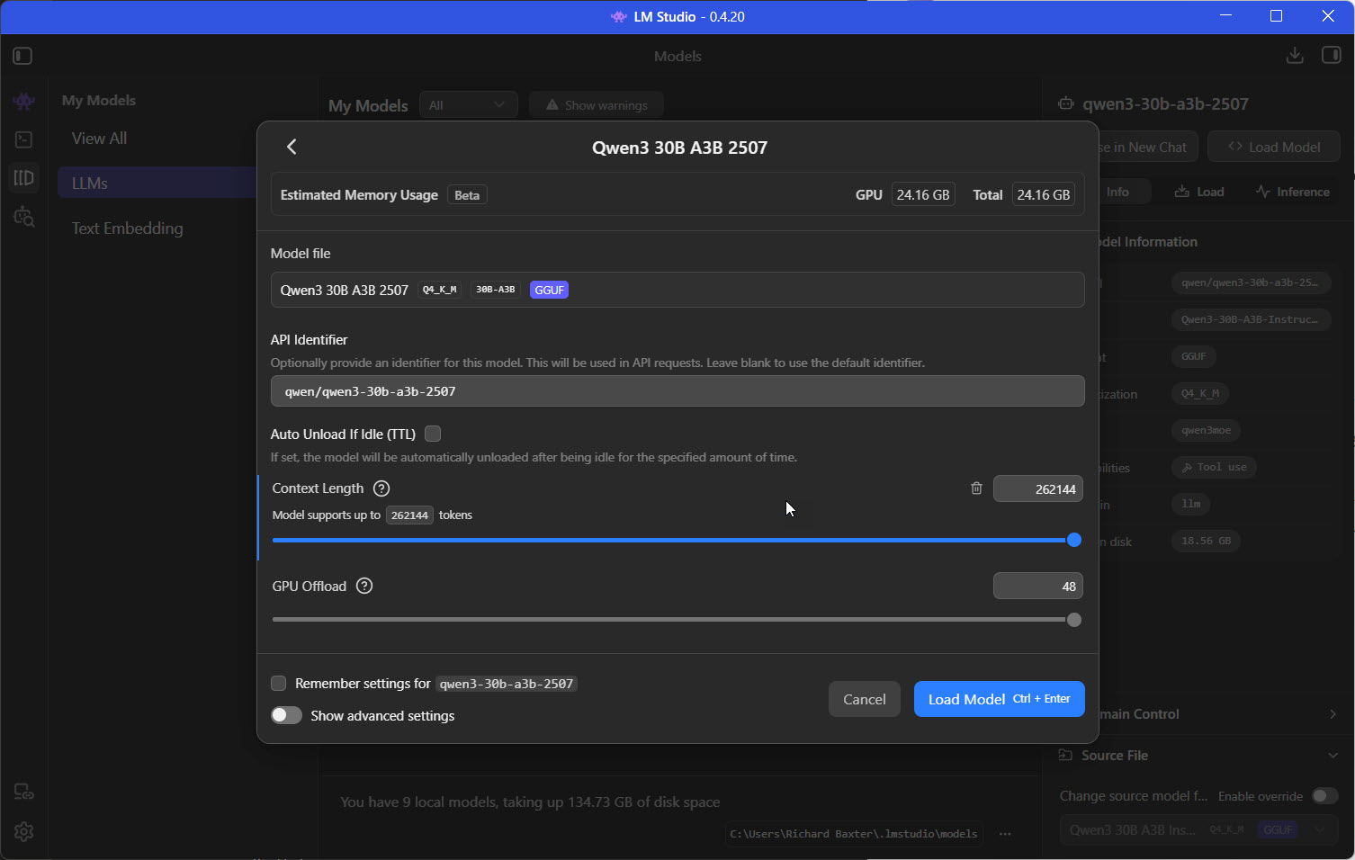The height and width of the screenshot is (860, 1355).
Task: Enable Auto Unload If Idle checkbox
Action: coord(433,434)
